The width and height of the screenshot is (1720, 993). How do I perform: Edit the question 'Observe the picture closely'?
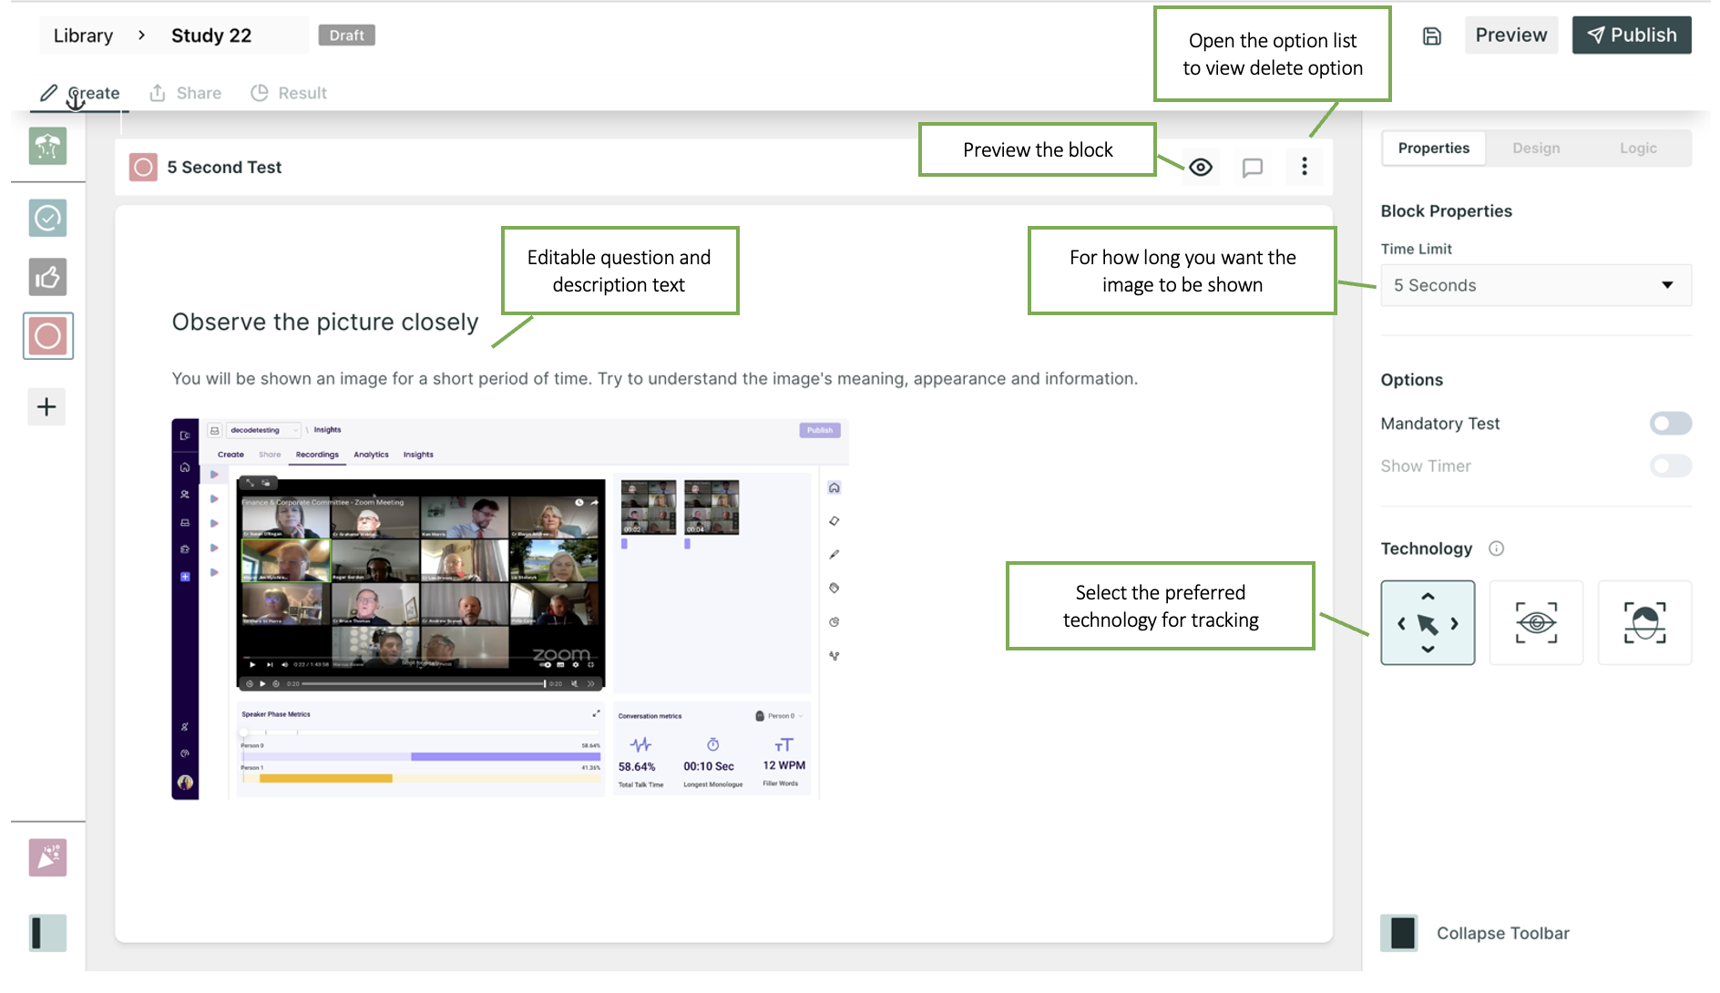pyautogui.click(x=325, y=322)
